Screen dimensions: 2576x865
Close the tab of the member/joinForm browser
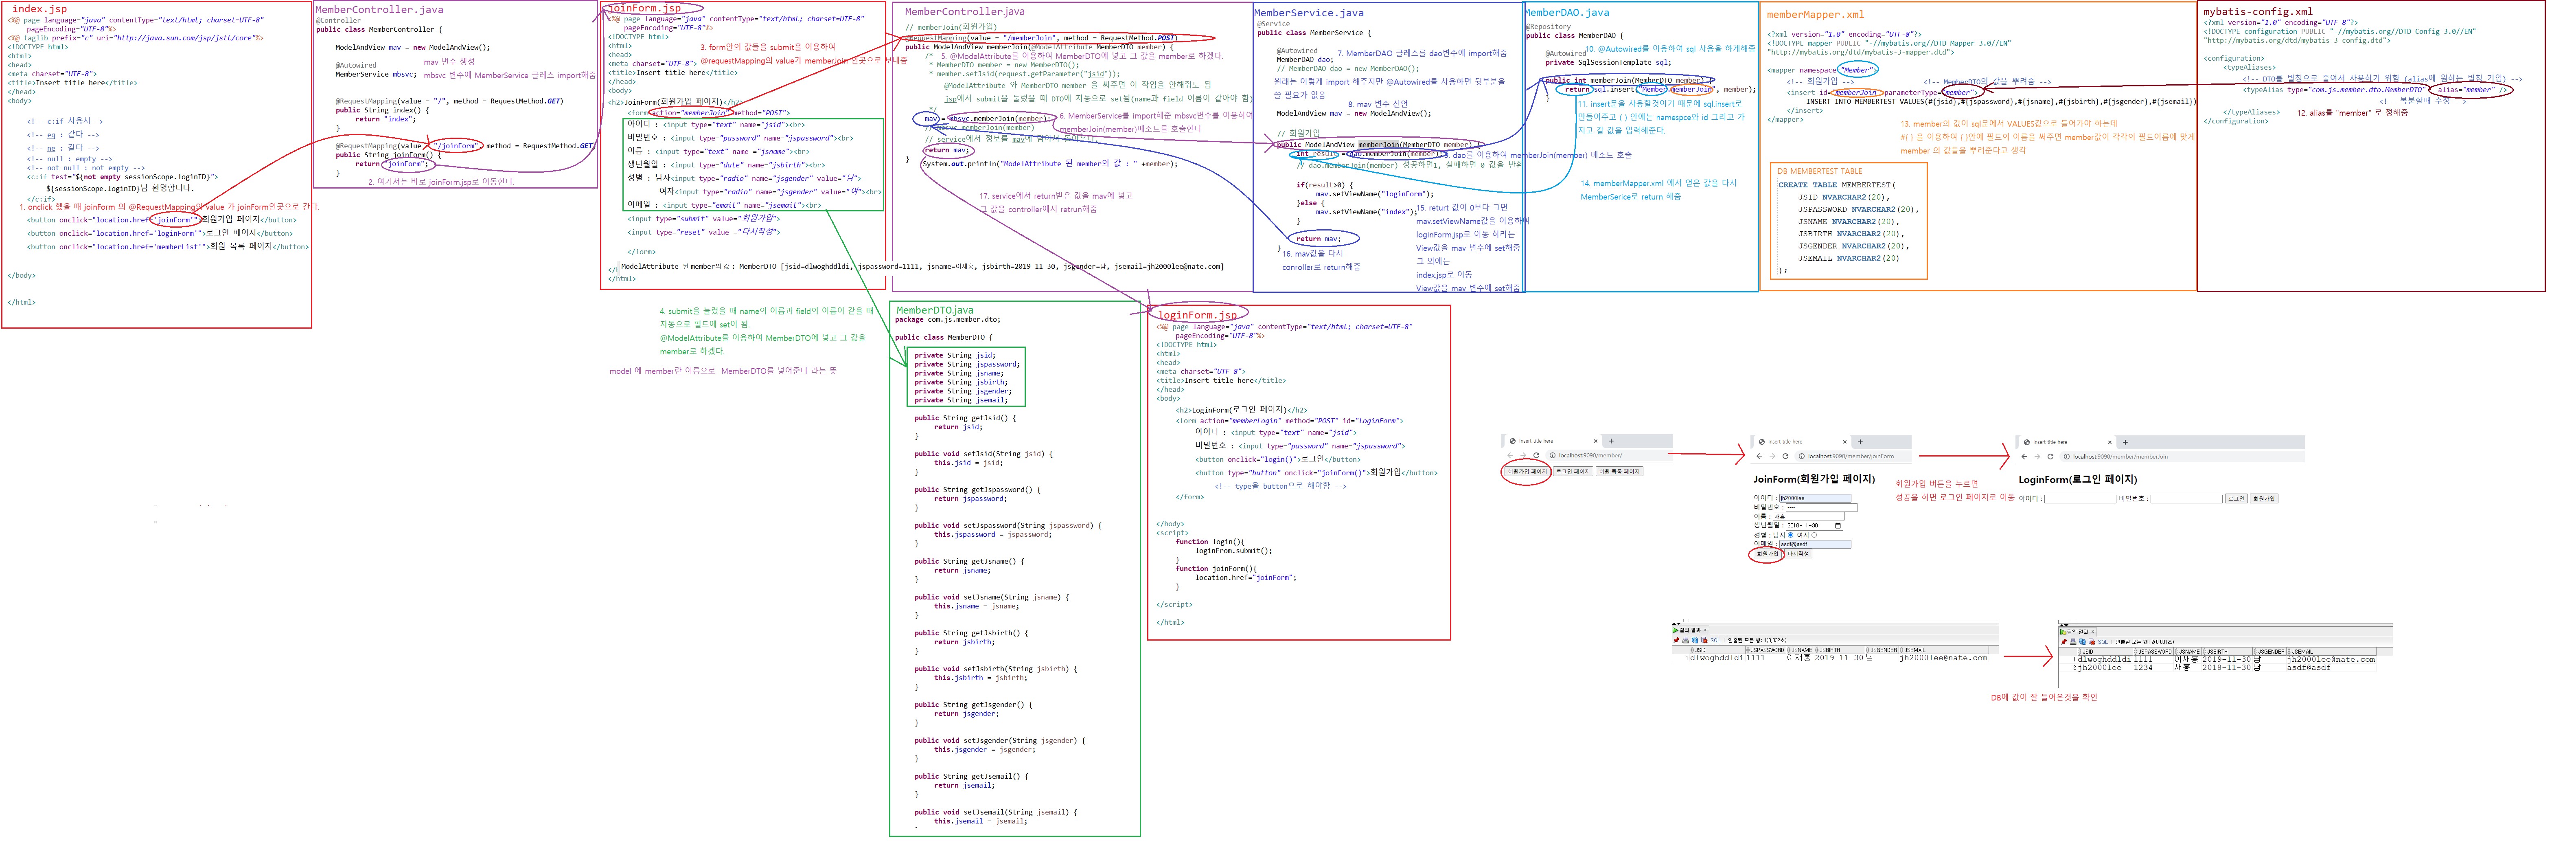[1845, 442]
